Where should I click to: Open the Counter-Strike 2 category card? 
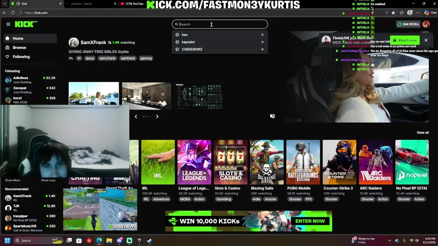click(x=339, y=162)
